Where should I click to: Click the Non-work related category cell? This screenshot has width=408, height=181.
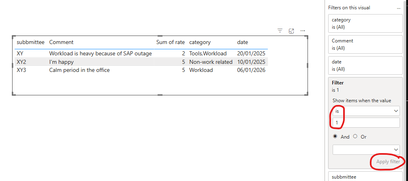[211, 62]
